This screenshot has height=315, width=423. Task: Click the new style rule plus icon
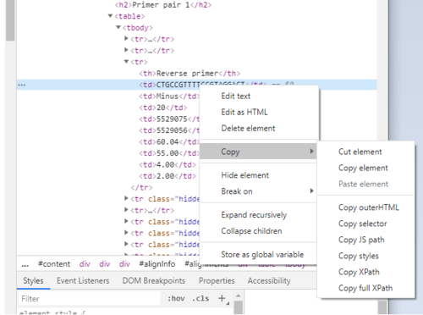(x=222, y=298)
